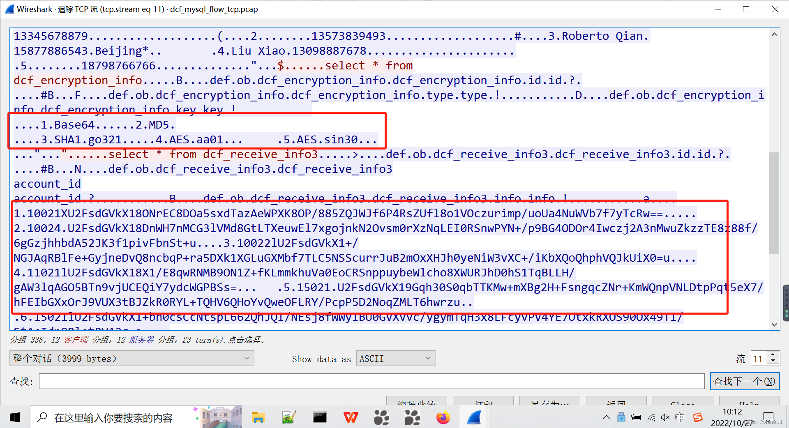Click the vertical scrollbar thumb in stream view
Screen dimensions: 789x428
tap(774, 203)
